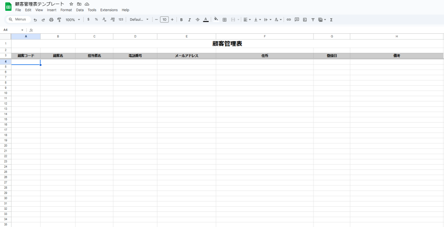This screenshot has height=227, width=444.
Task: Open the Insert menu
Action: [x=52, y=10]
